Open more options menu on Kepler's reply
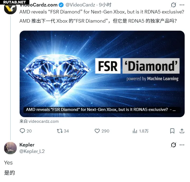The image size is (190, 182). (x=182, y=145)
